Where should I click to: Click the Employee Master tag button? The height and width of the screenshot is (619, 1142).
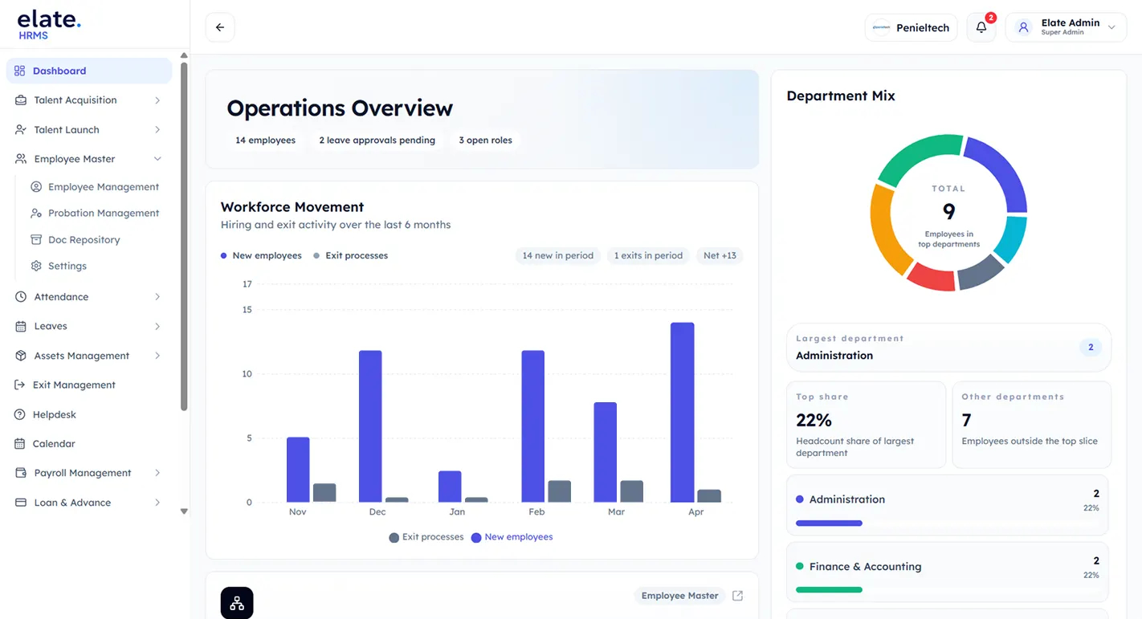tap(679, 596)
